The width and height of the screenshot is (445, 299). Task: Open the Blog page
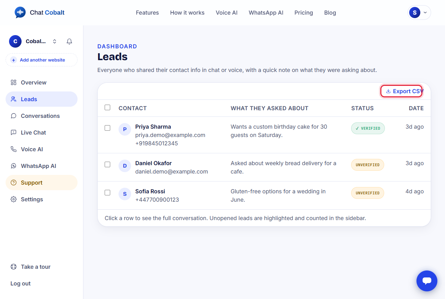[330, 13]
